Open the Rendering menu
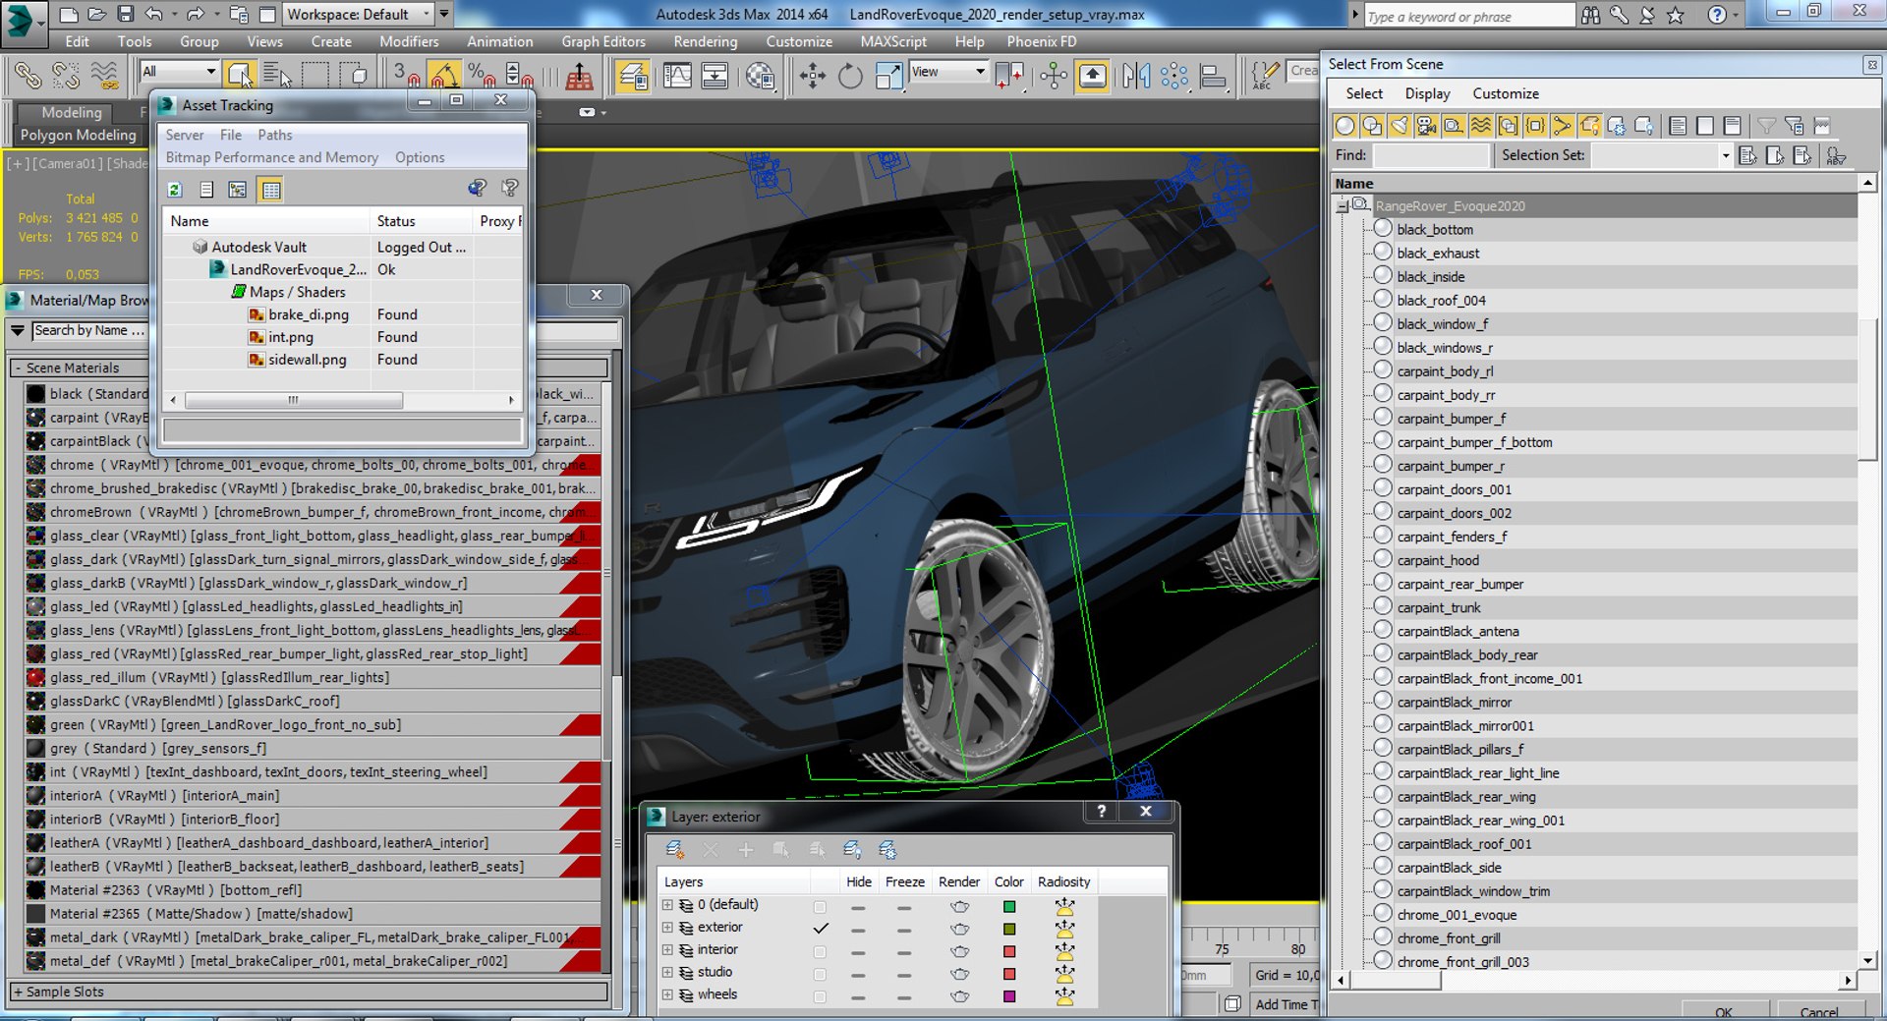The width and height of the screenshot is (1887, 1021). tap(705, 41)
